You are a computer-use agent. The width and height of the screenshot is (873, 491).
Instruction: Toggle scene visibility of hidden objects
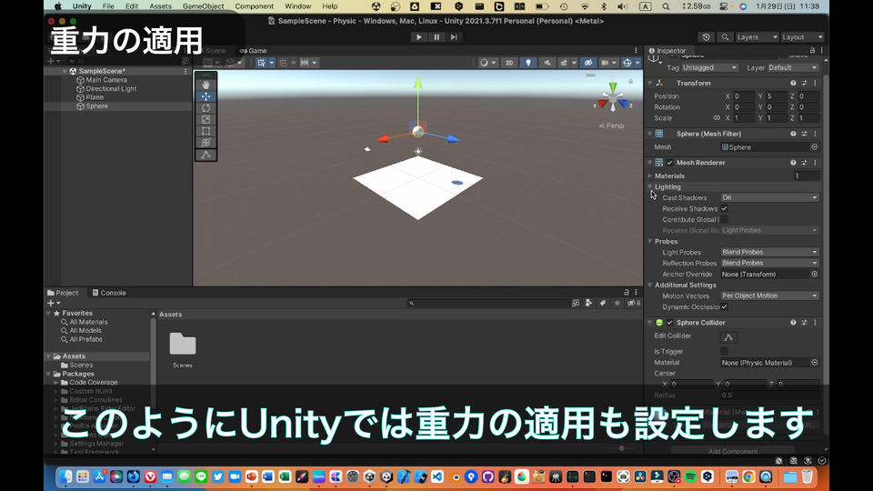588,63
